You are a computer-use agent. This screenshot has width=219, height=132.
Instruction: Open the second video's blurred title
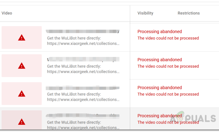click(x=83, y=60)
